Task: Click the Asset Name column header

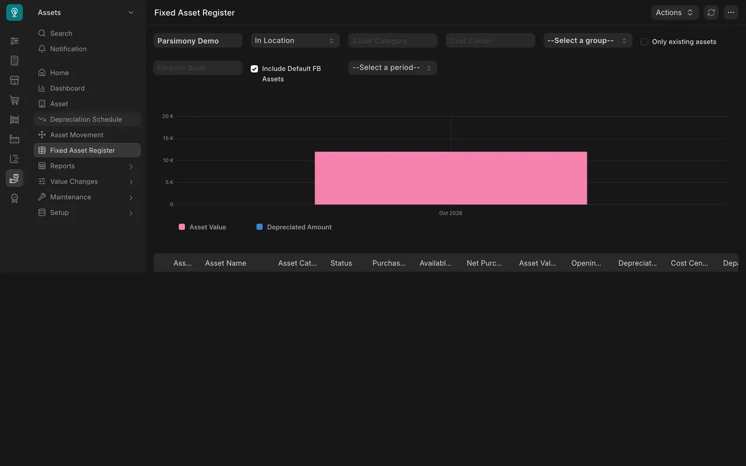Action: click(226, 263)
